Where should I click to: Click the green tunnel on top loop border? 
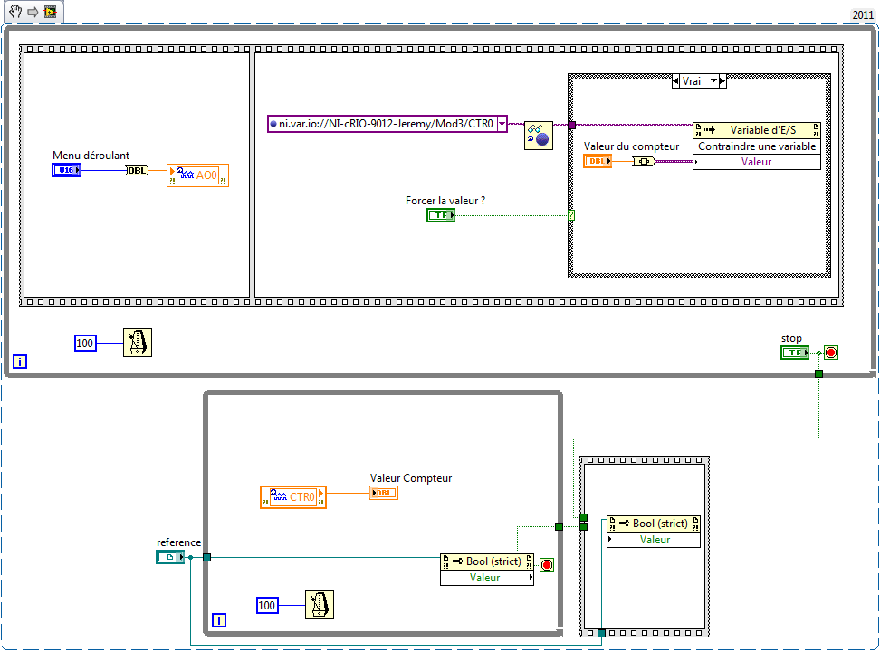(818, 373)
